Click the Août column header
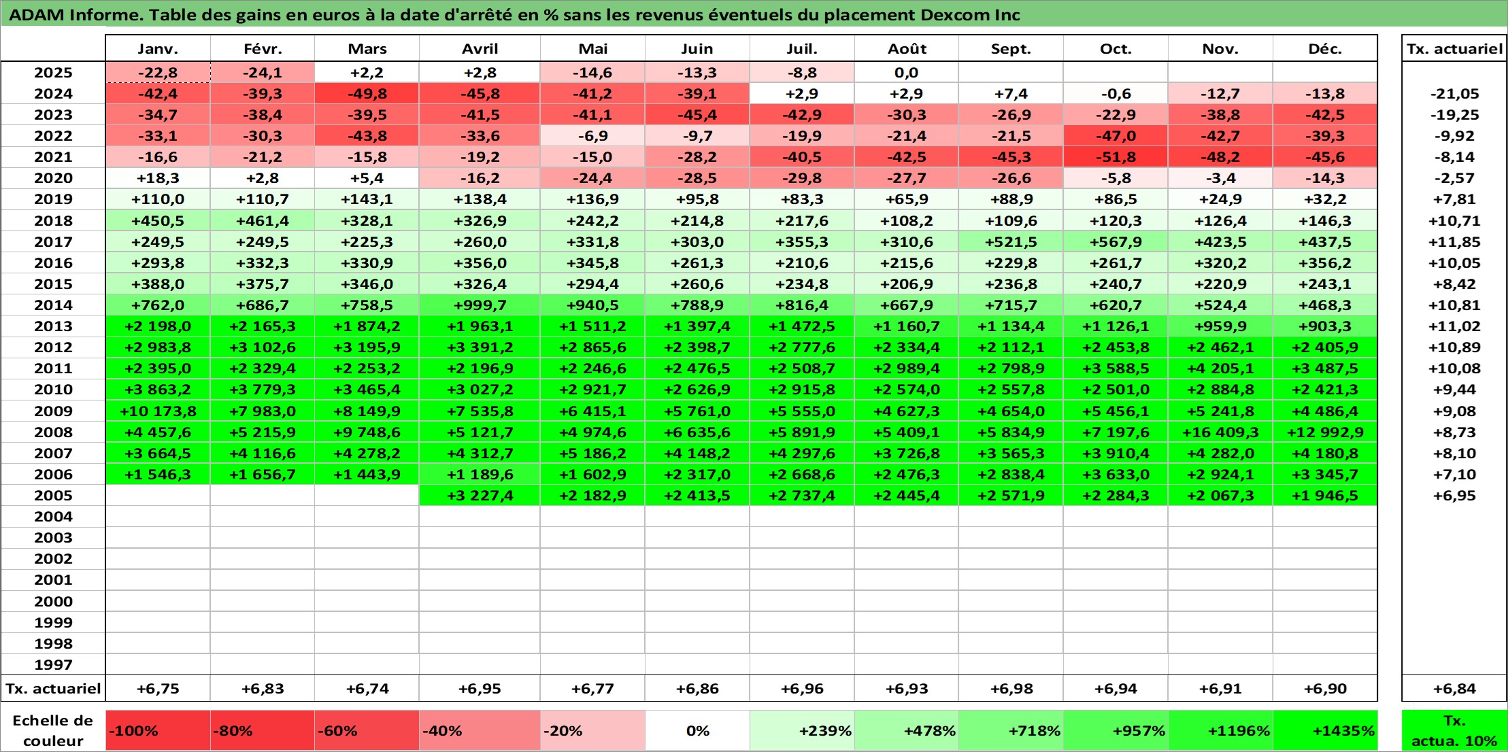 [907, 48]
